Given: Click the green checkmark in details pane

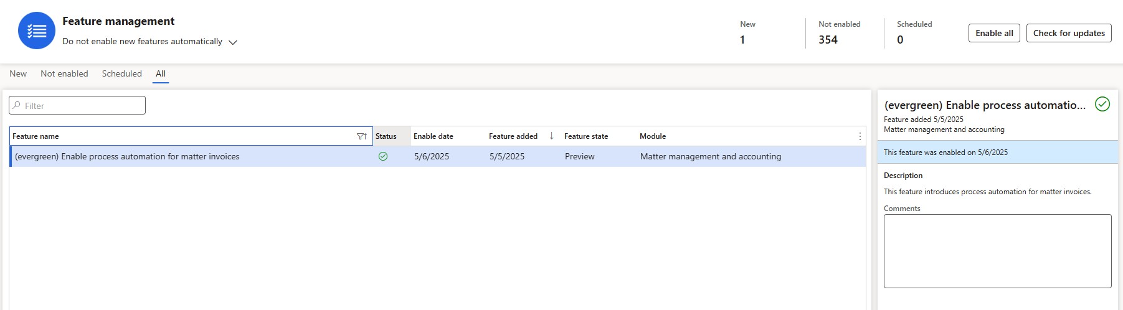Looking at the screenshot, I should click(x=1102, y=104).
